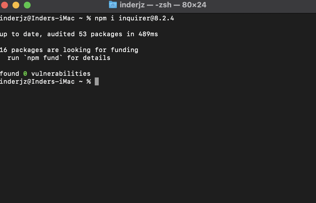Click the '16 packages are looking for funding' line
Screen dimensions: 316x203
point(69,50)
